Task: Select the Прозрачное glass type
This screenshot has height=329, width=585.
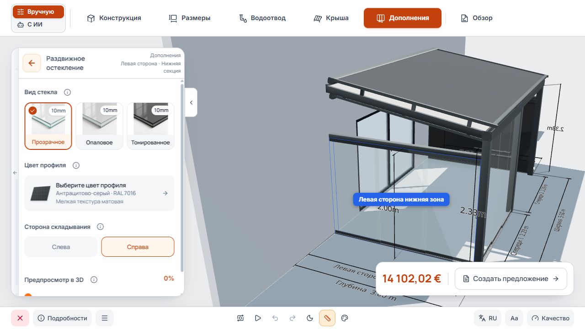Action: click(x=48, y=126)
